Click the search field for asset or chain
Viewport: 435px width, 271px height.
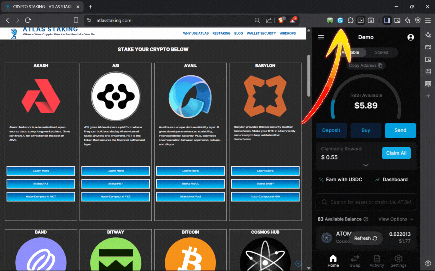(x=366, y=202)
